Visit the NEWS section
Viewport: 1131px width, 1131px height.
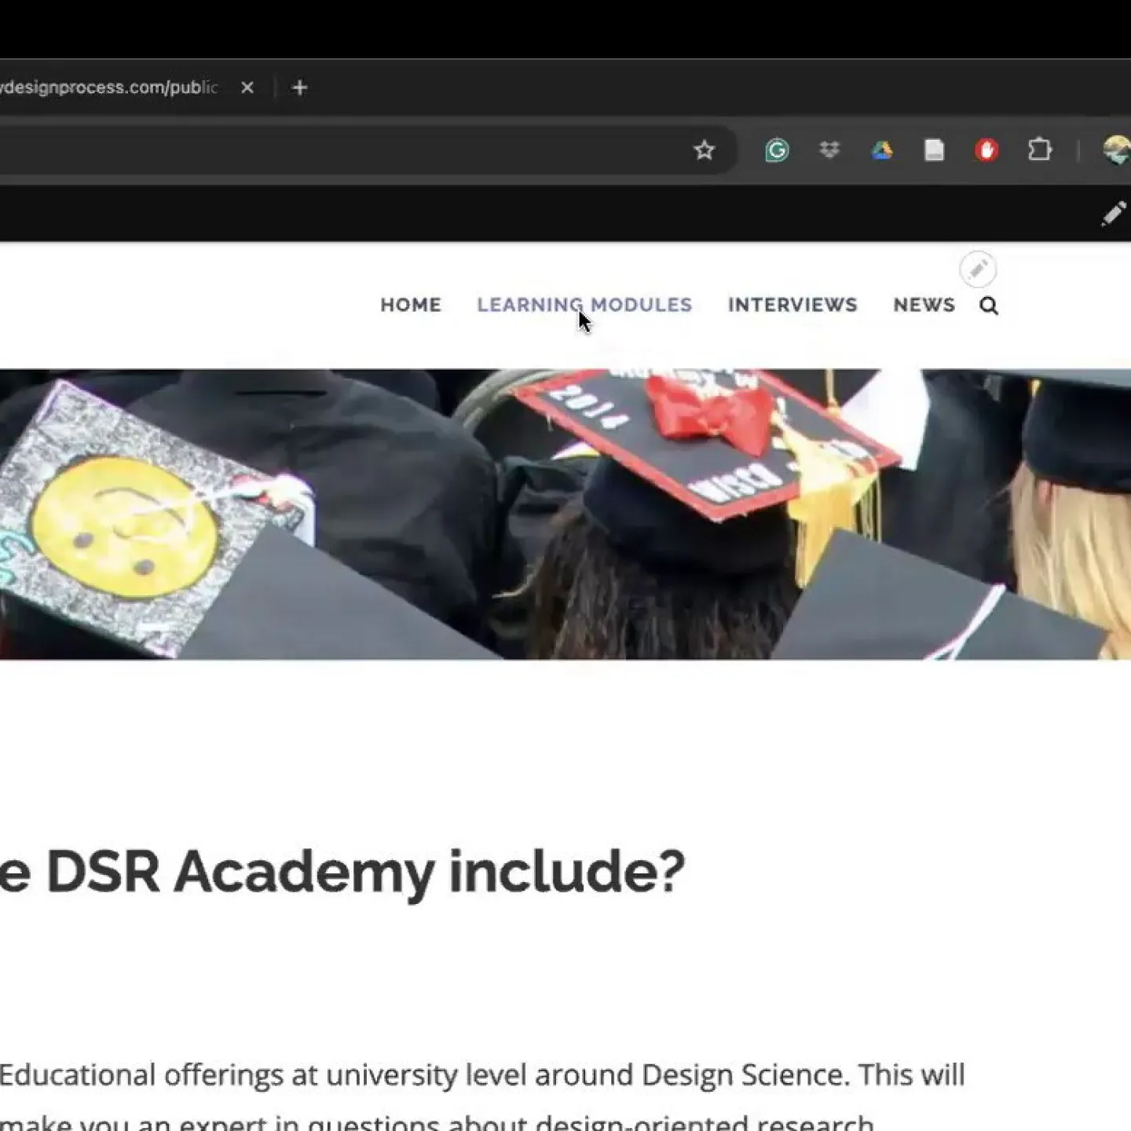pos(924,306)
